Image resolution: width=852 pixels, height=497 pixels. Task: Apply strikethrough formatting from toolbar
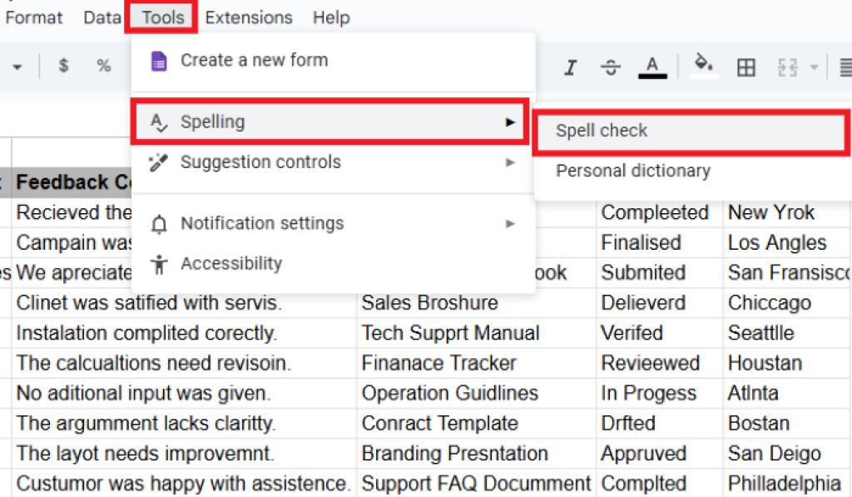tap(611, 67)
